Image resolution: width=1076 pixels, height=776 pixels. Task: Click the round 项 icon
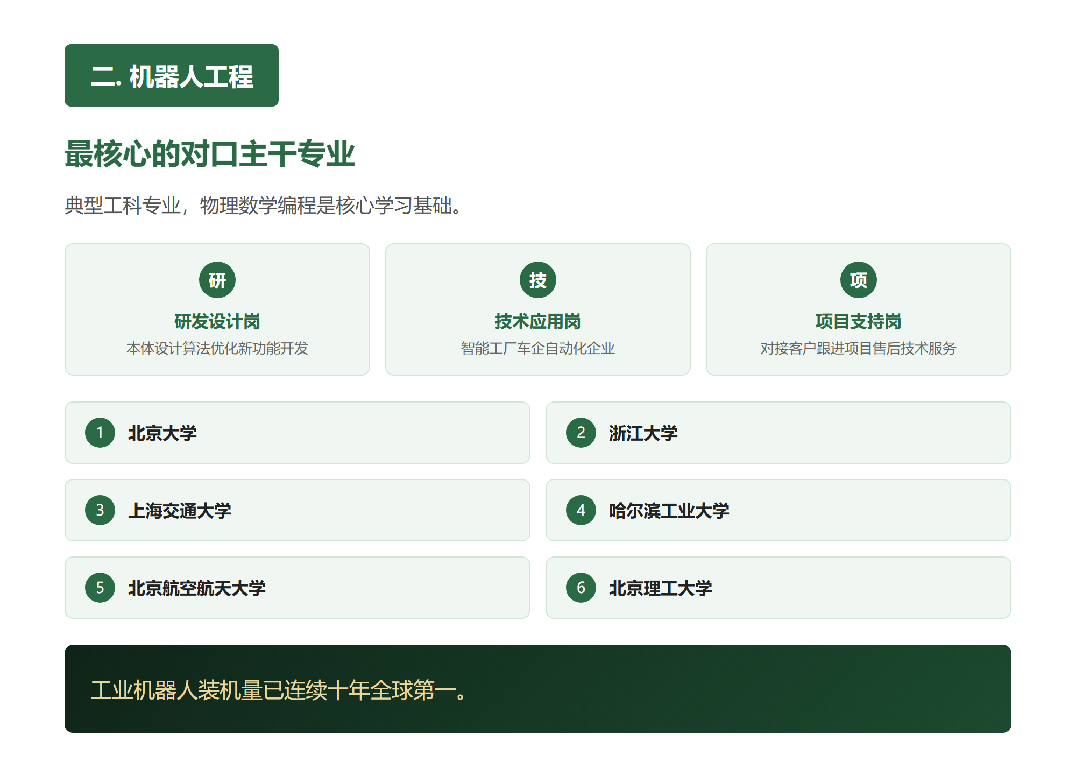click(x=859, y=280)
